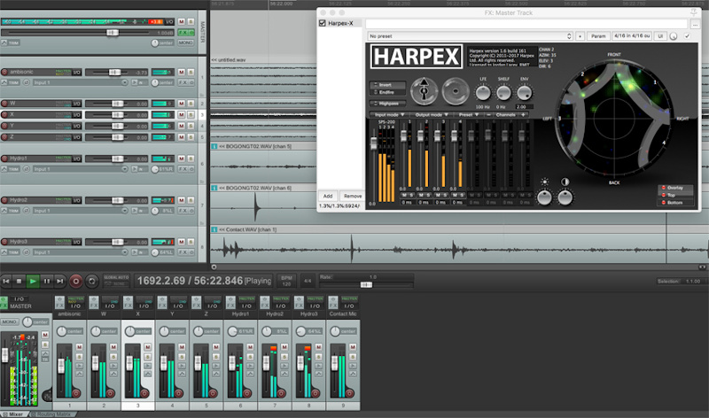Toggle master MONO button in track panel
Image resolution: width=709 pixels, height=418 pixels.
pos(186,43)
